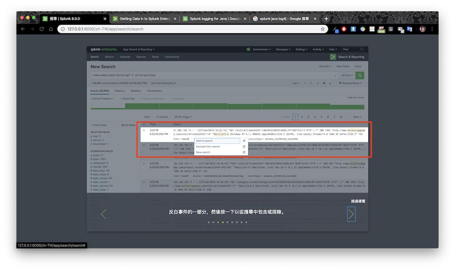Image resolution: width=455 pixels, height=270 pixels.
Task: Run the search with the green magnifier
Action: point(360,75)
